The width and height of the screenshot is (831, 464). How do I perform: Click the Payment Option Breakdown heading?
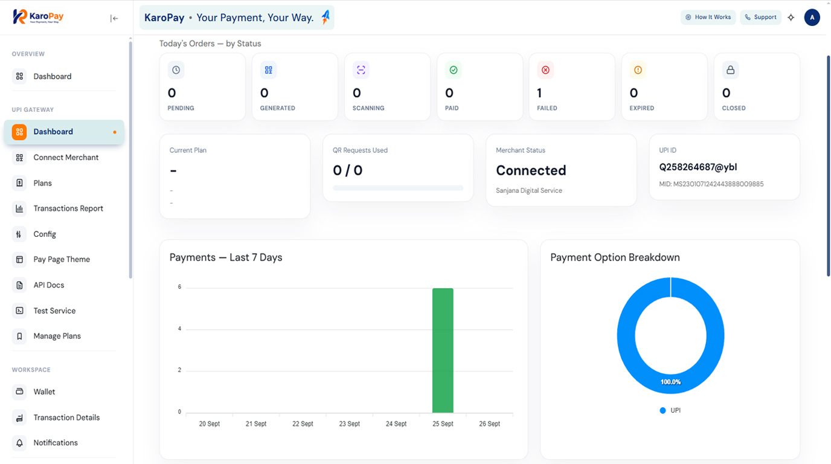click(615, 257)
